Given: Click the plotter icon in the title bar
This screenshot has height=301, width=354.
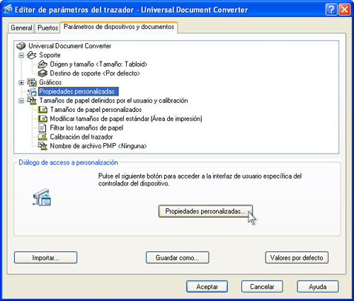Looking at the screenshot, I should (x=8, y=9).
